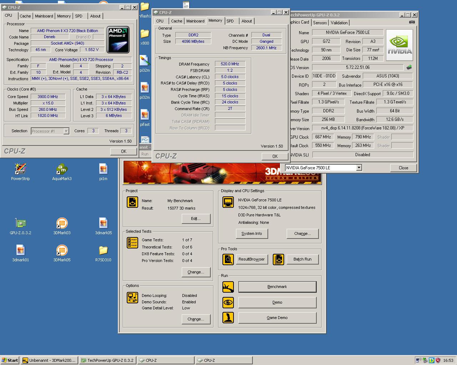Start the Benchmark run
The height and width of the screenshot is (365, 457).
(277, 287)
